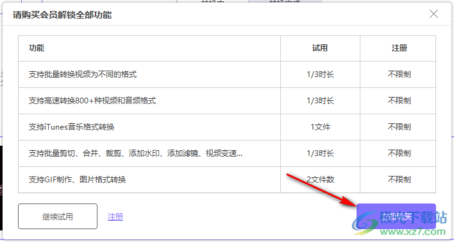Click row 支持批量转换视频为不同的格式
454x242 pixels.
[x=227, y=74]
